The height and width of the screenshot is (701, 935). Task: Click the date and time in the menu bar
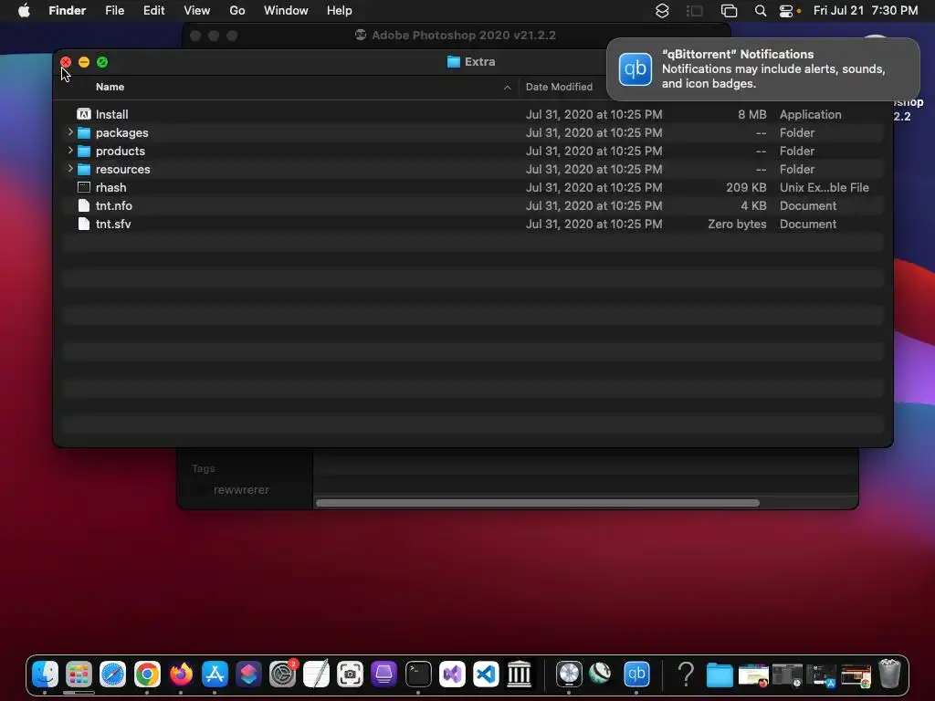click(866, 11)
